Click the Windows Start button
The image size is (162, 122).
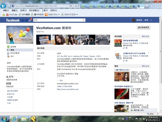(x=4, y=119)
